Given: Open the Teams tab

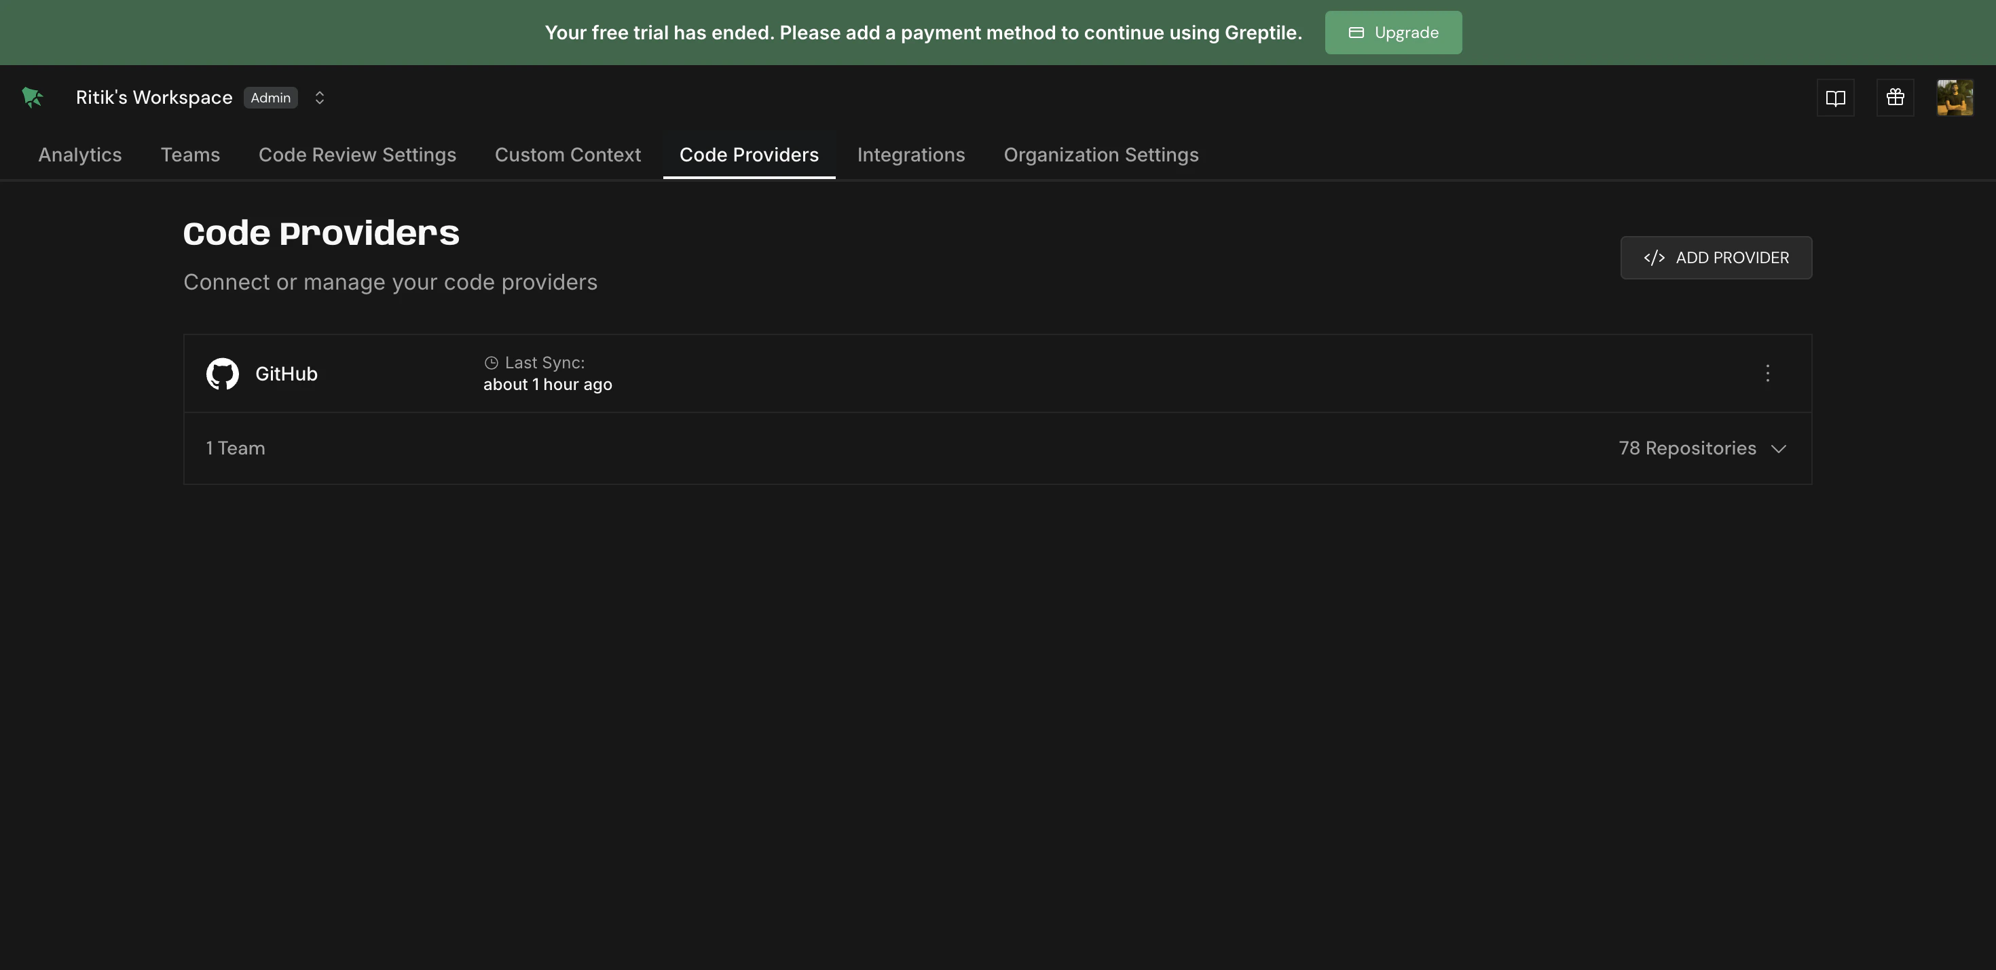Looking at the screenshot, I should pos(190,154).
